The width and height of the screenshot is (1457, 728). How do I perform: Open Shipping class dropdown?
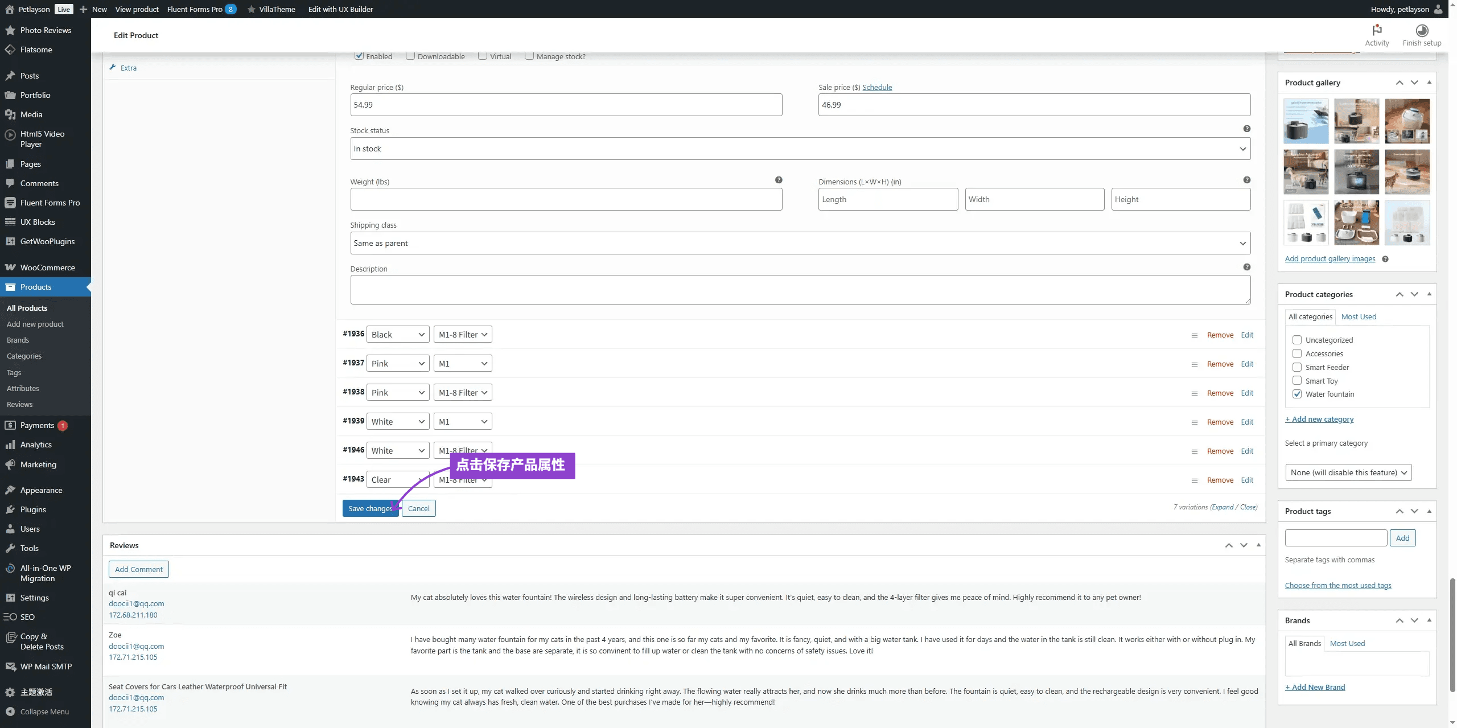click(x=800, y=244)
